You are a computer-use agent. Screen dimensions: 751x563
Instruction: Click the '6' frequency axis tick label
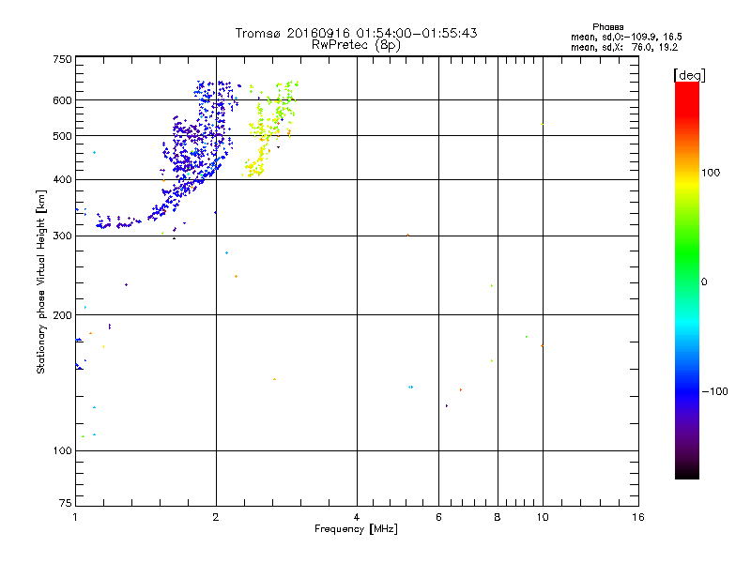click(x=438, y=517)
